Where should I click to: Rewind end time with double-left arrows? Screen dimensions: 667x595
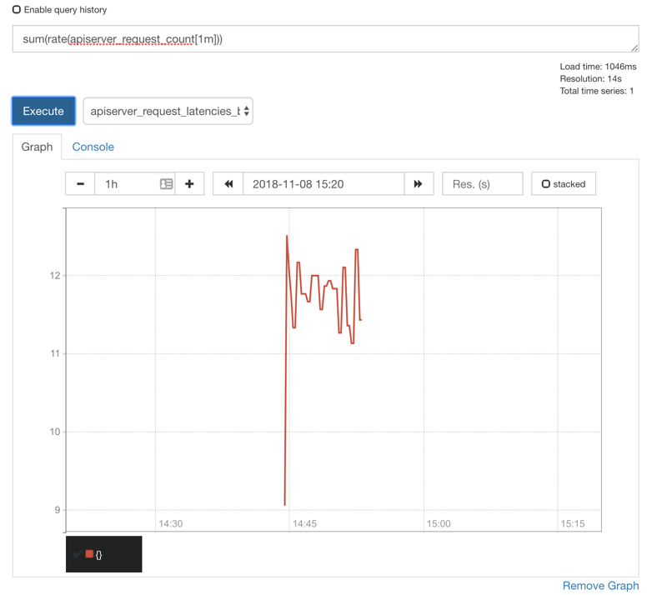pyautogui.click(x=228, y=183)
